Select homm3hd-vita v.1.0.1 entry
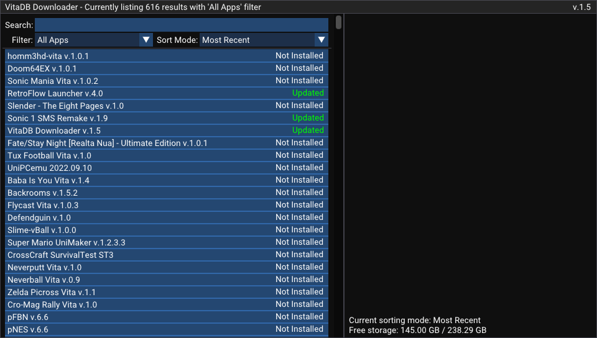597x338 pixels. pos(167,56)
